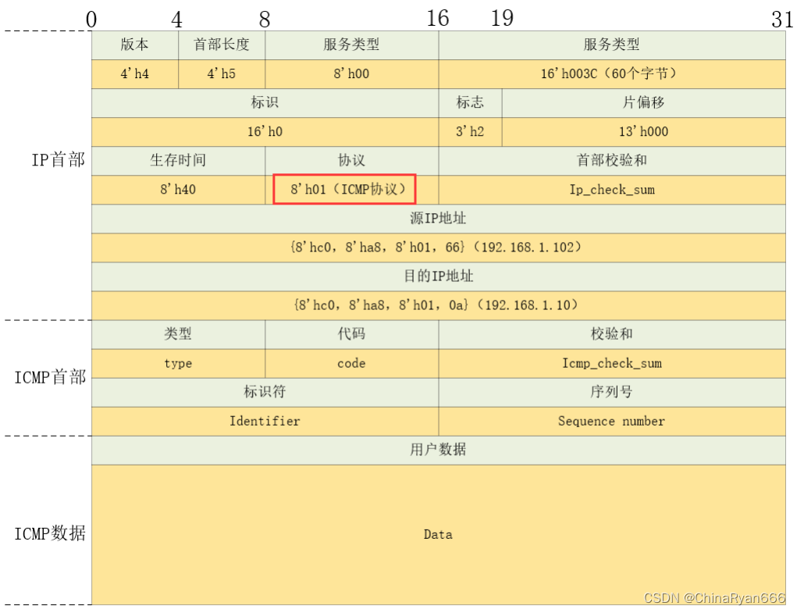This screenshot has width=797, height=613.
Task: Click the 片偏移 header cell
Action: click(x=644, y=103)
